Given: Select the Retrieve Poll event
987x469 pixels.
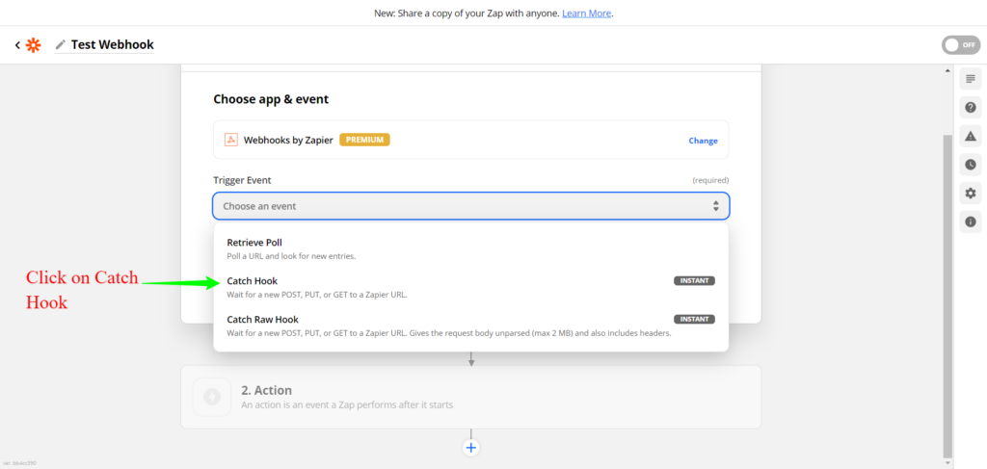Looking at the screenshot, I should point(470,248).
